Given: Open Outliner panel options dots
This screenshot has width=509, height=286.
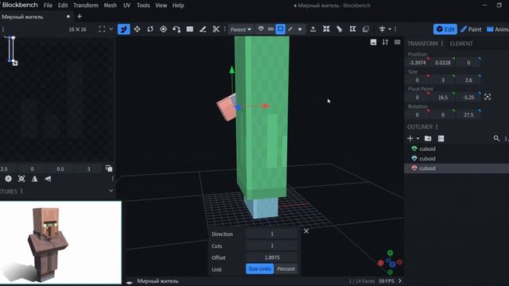Looking at the screenshot, I should tap(437, 127).
